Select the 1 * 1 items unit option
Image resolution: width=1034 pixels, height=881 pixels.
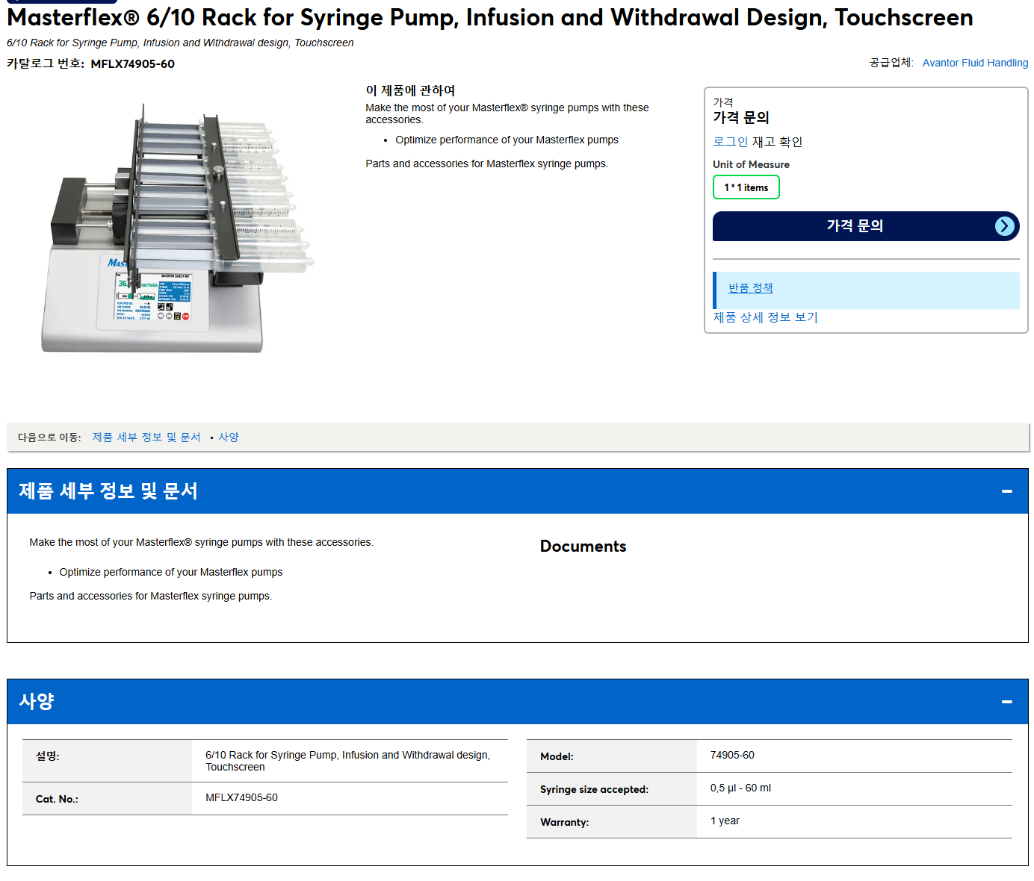click(x=746, y=187)
